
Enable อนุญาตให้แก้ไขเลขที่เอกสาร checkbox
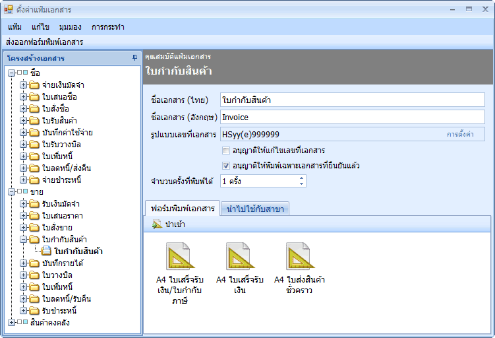coord(226,151)
